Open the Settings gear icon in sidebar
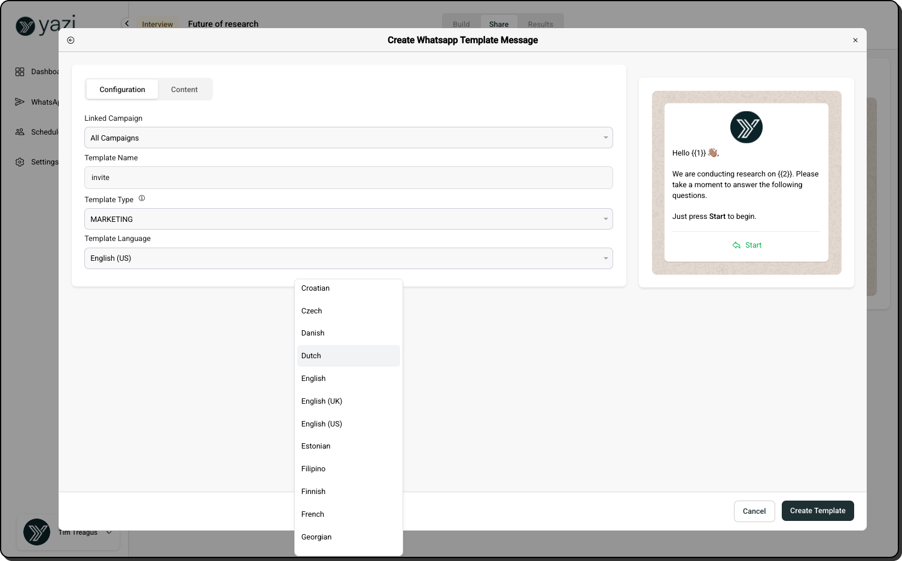This screenshot has width=902, height=561. (x=20, y=162)
